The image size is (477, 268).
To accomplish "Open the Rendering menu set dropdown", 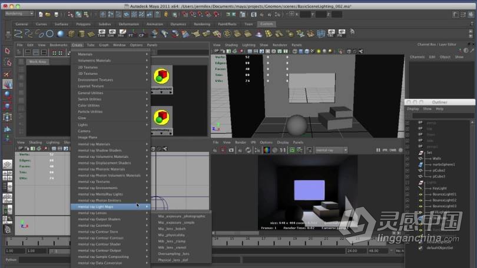I will point(19,14).
